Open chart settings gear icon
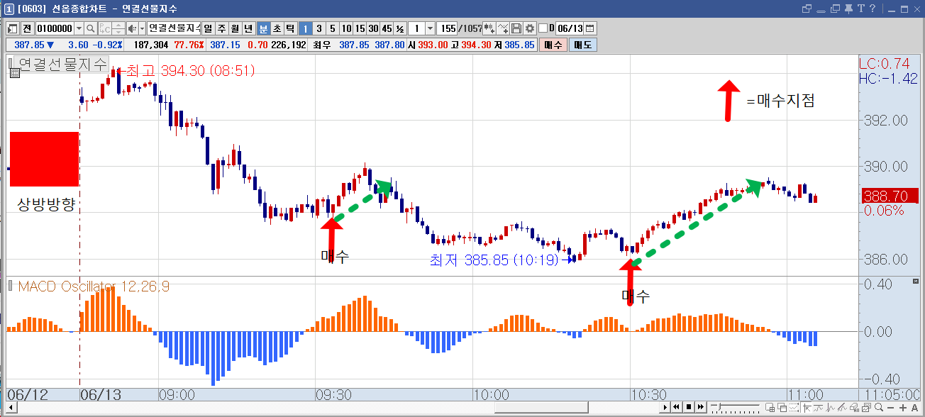925x417 pixels. pos(530,28)
